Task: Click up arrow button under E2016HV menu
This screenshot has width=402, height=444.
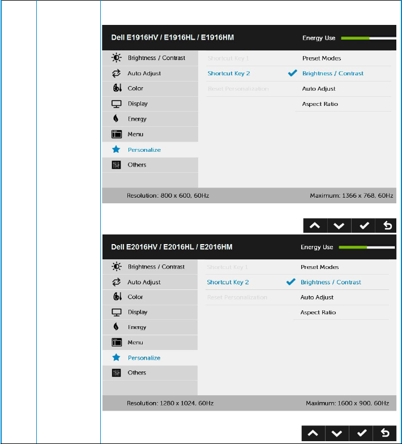Action: [314, 433]
